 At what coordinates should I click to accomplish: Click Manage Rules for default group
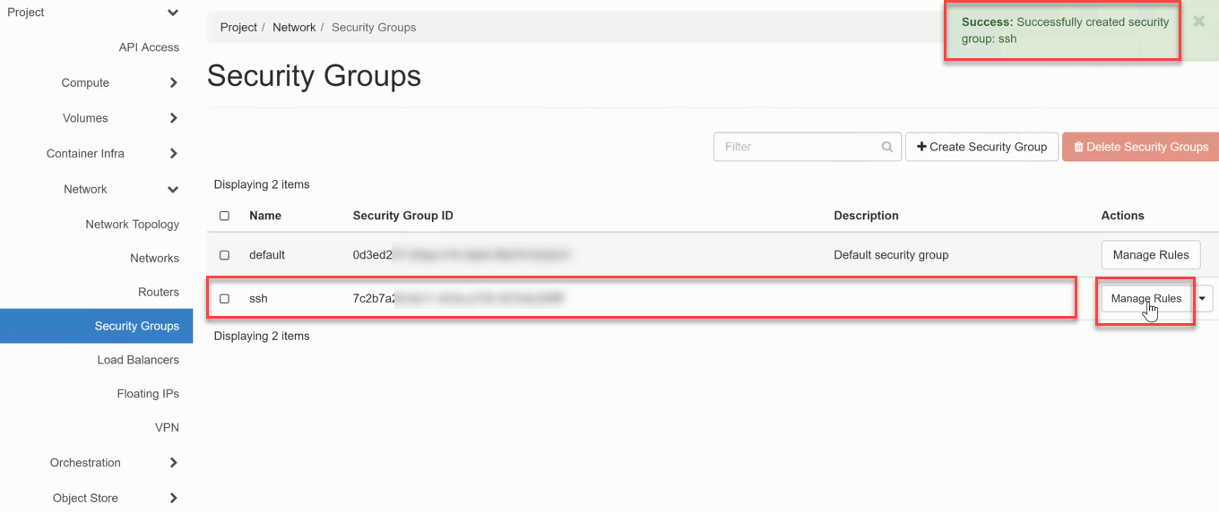[1150, 255]
